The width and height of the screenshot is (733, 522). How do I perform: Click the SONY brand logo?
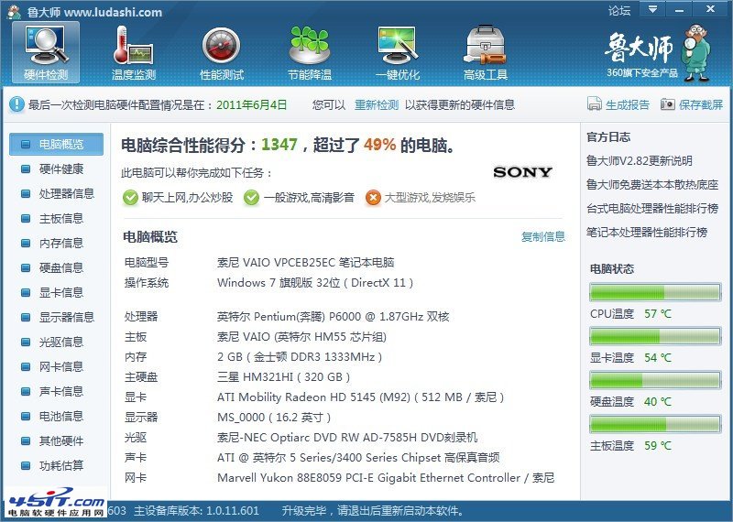tap(522, 172)
